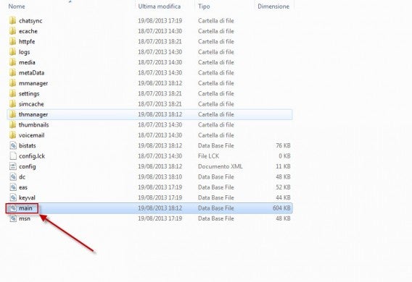This screenshot has width=412, height=282.
Task: Select the simcache folder name
Action: (x=31, y=104)
